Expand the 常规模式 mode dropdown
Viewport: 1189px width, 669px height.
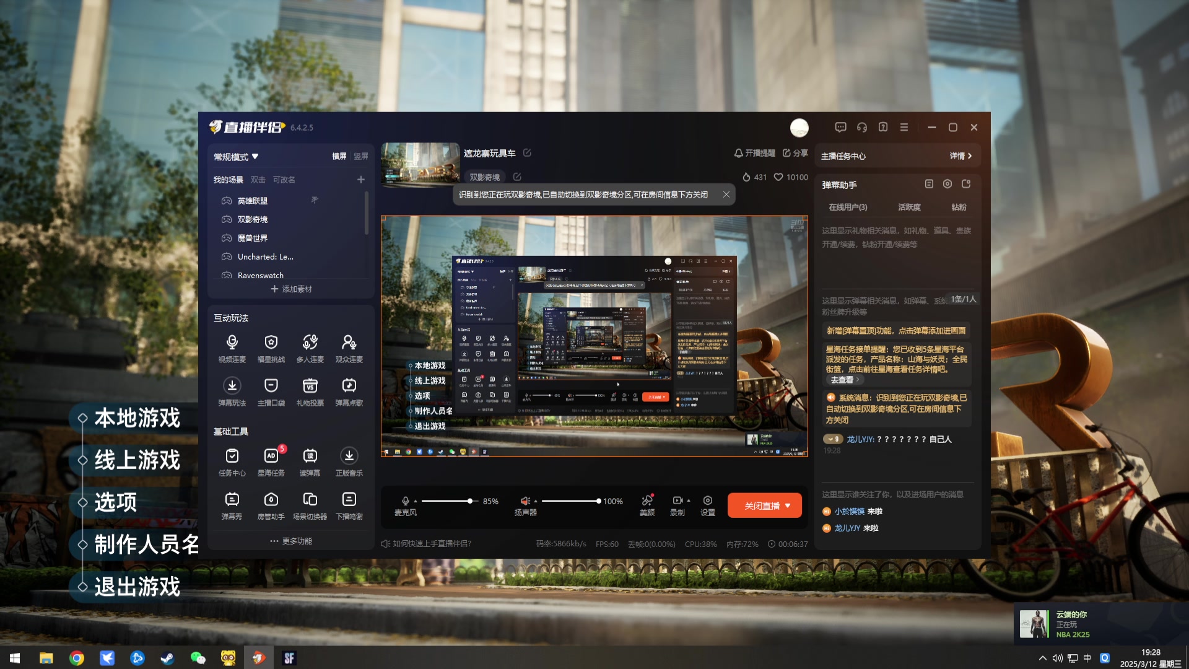(236, 157)
